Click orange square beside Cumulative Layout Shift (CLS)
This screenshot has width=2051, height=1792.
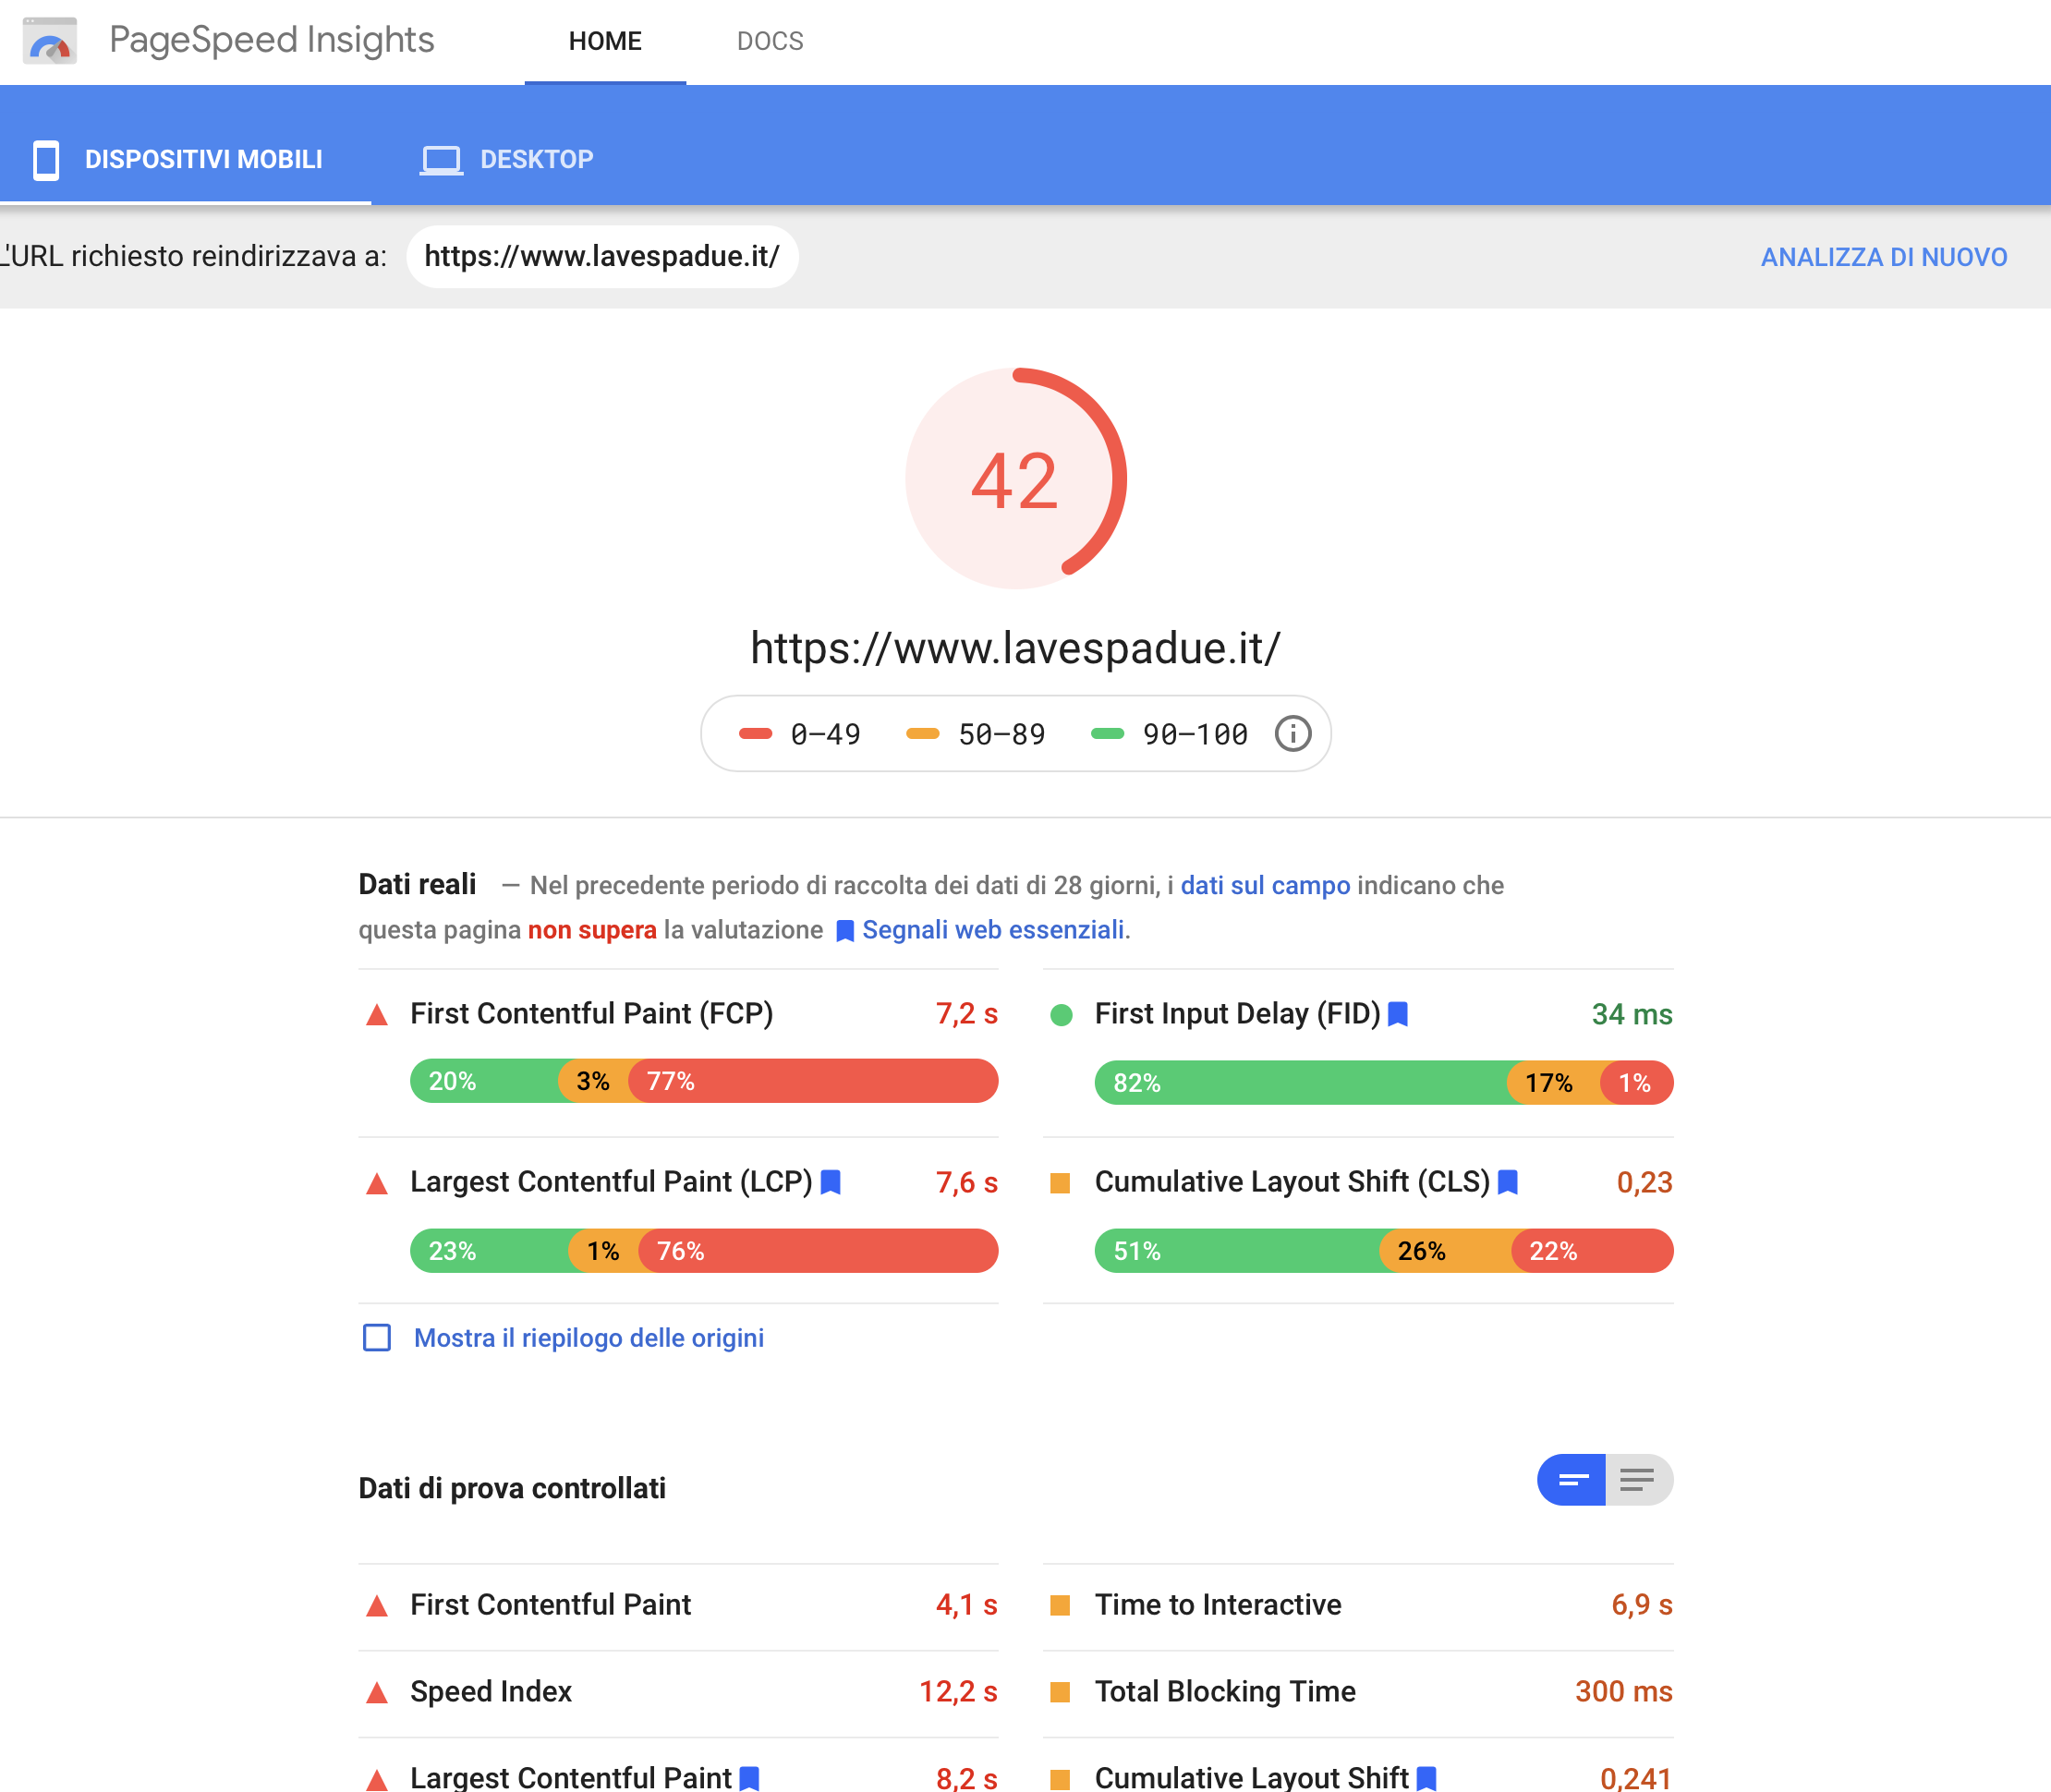tap(1060, 1184)
